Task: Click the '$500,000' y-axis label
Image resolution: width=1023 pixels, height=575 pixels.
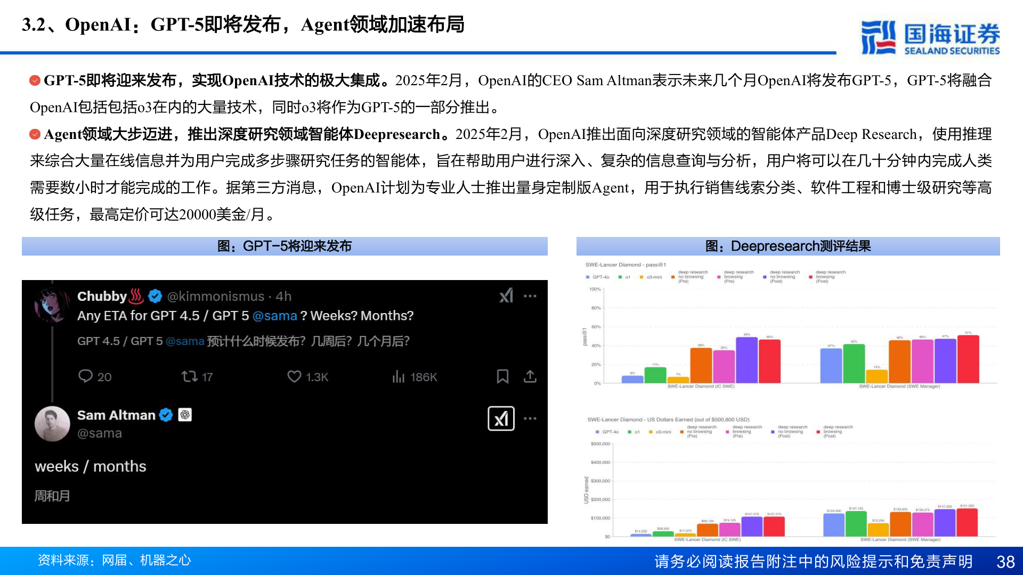Action: point(600,443)
